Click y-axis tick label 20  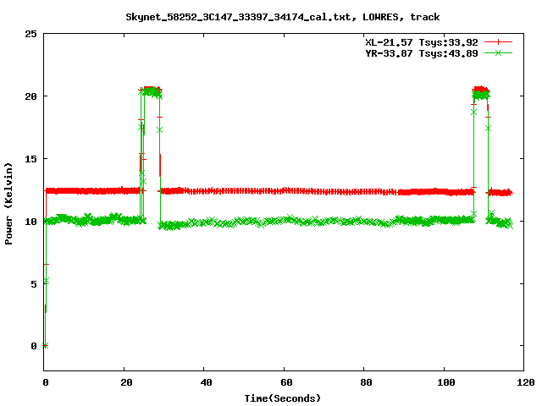(30, 96)
